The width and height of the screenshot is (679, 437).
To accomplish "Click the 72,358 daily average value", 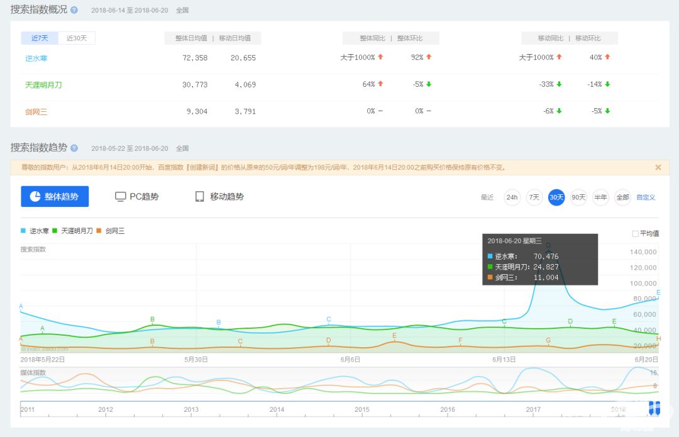I will pos(195,58).
